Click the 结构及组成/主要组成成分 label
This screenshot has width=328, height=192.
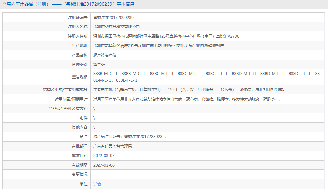click(65, 90)
